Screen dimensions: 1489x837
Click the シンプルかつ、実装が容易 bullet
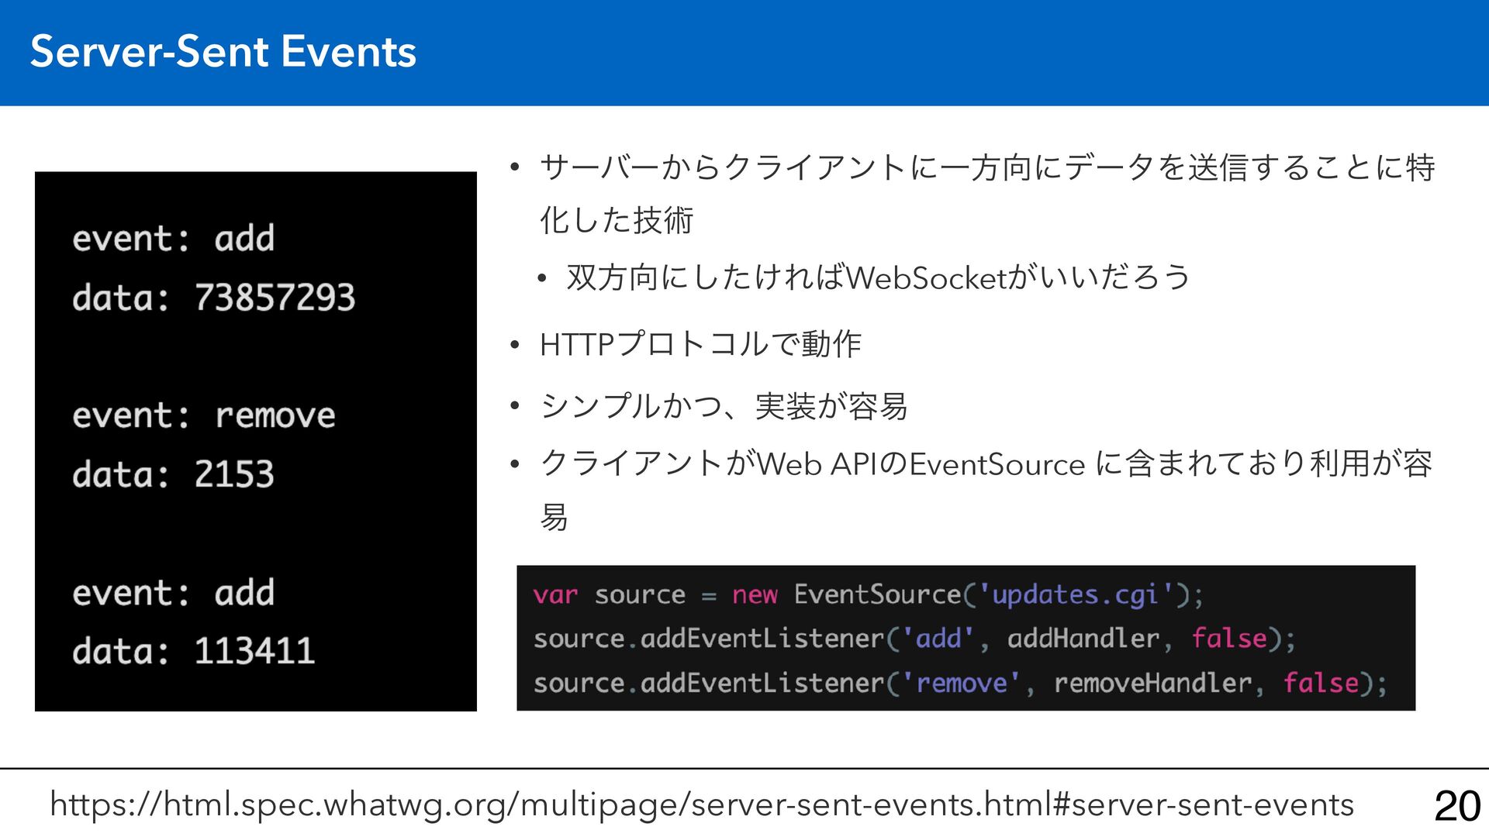click(723, 405)
